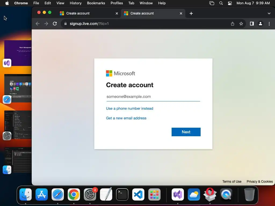Click the lock icon in the address bar
This screenshot has width=275, height=206.
(x=66, y=24)
